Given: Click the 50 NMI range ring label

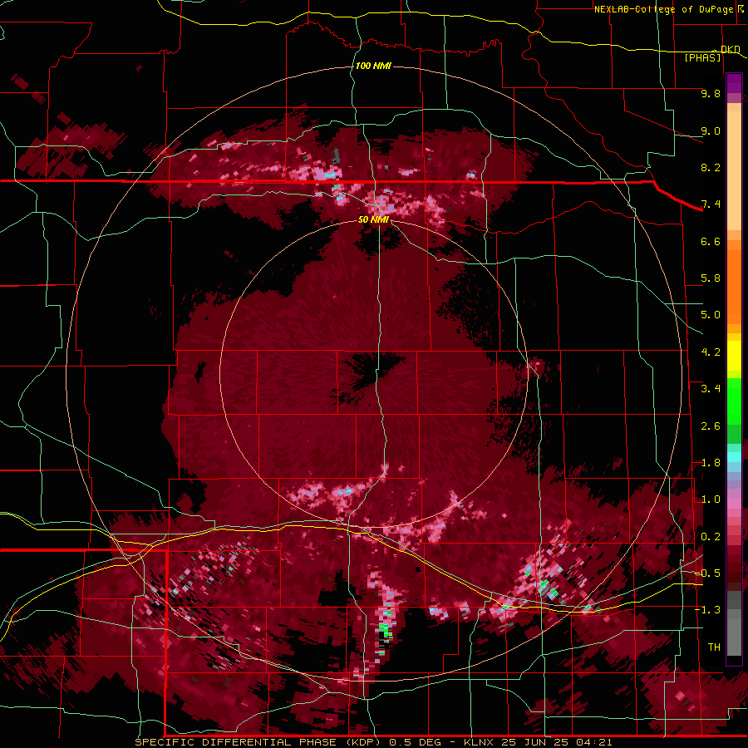Looking at the screenshot, I should coord(373,219).
